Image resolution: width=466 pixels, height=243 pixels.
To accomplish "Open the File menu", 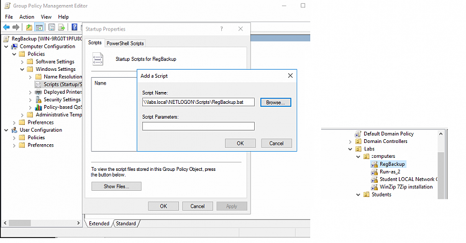I will (x=9, y=17).
